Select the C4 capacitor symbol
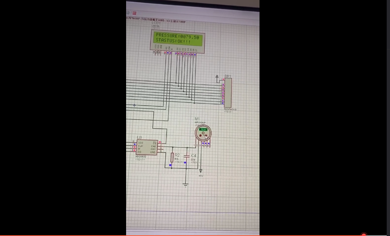 [186, 156]
